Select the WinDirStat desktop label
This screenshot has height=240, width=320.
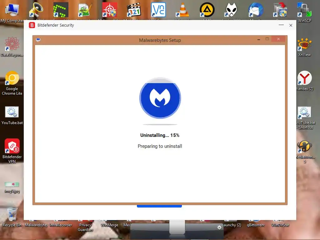[x=280, y=225]
